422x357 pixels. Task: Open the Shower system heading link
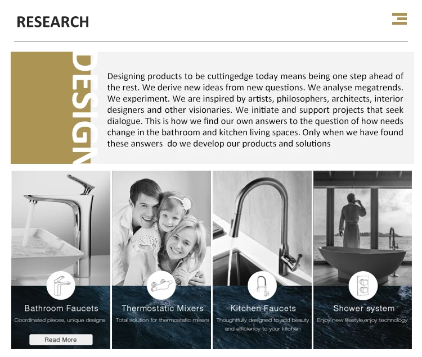363,308
